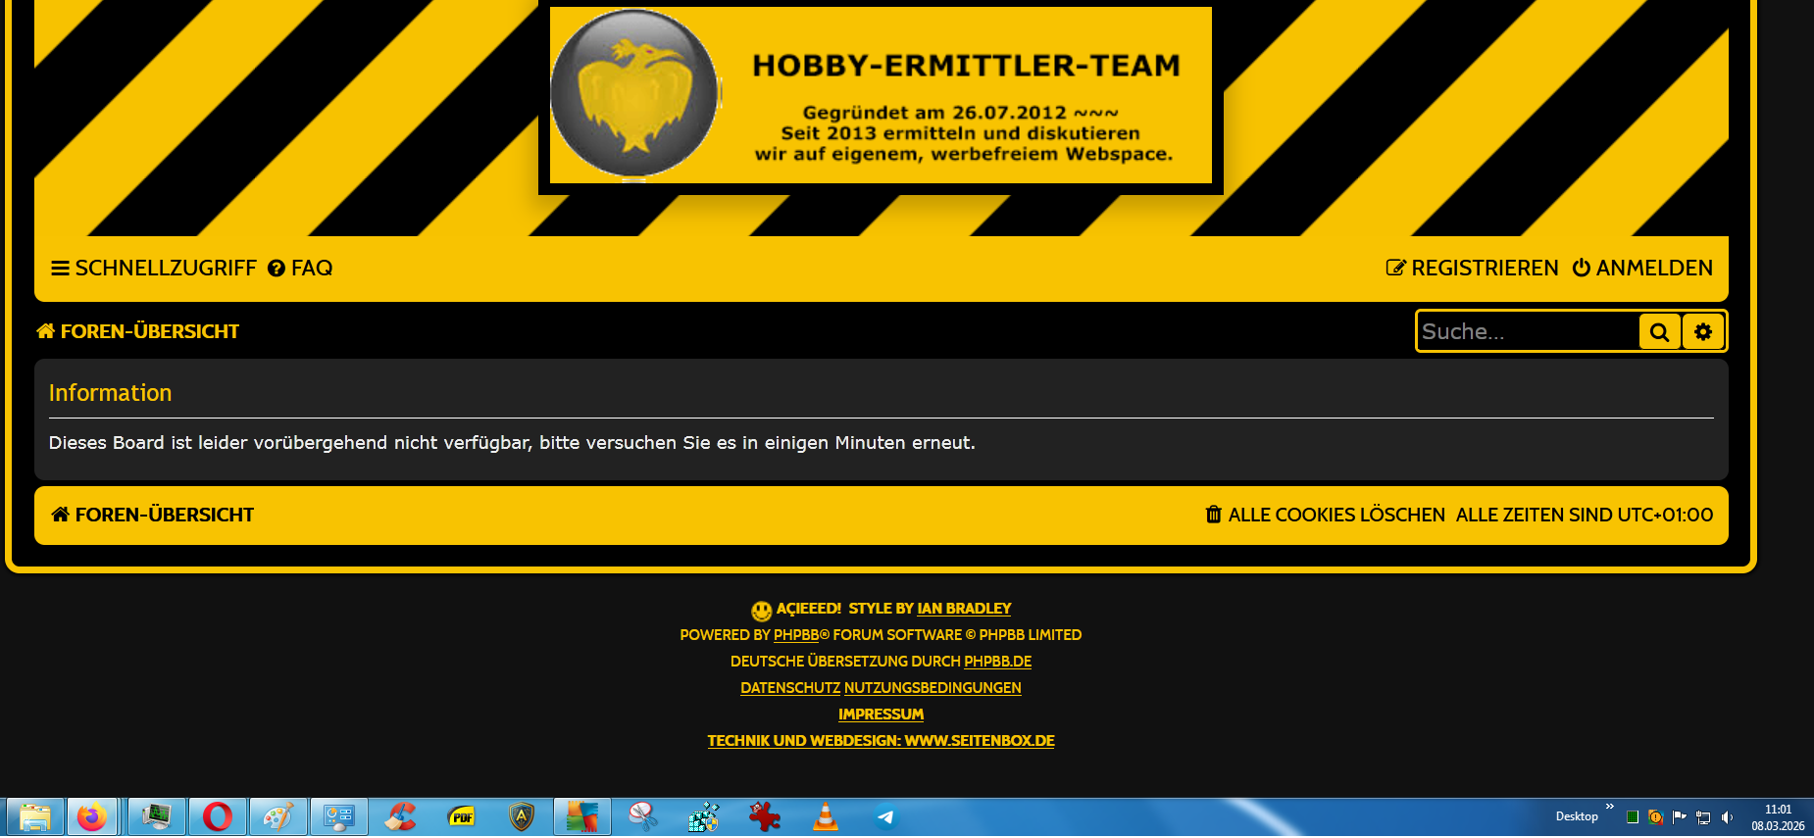Open the yellow PDF reader taskbar icon

[x=461, y=817]
